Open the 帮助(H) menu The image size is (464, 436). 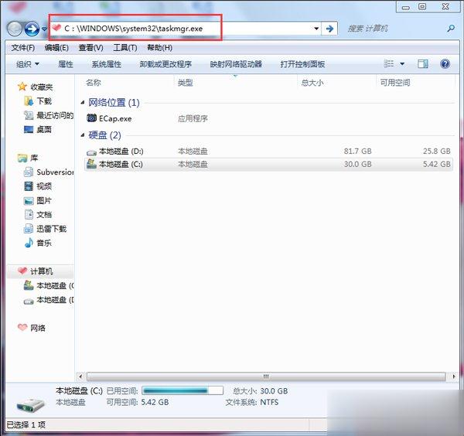click(159, 48)
